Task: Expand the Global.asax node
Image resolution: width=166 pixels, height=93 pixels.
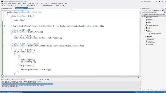Action: click(x=144, y=41)
